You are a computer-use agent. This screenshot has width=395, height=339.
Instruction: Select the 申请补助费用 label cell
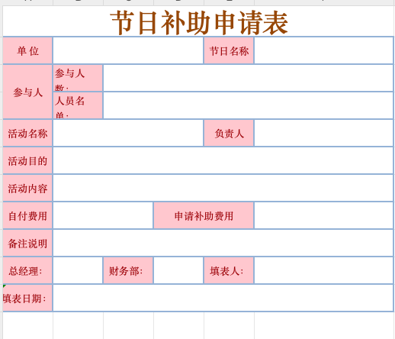coord(204,215)
